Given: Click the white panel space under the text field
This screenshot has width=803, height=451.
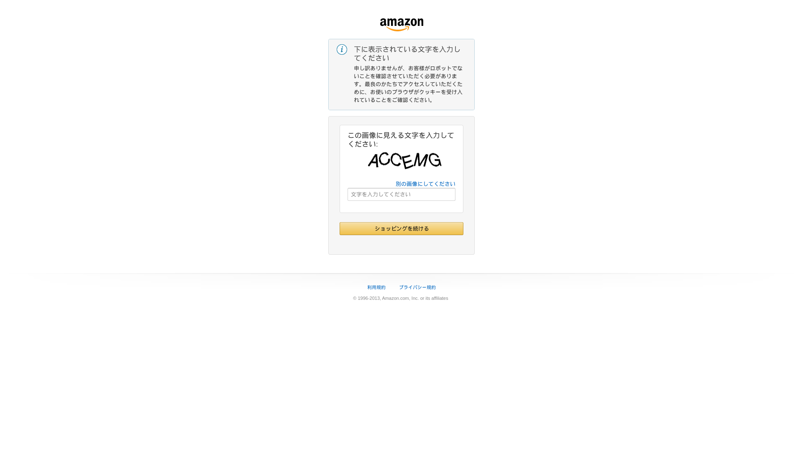Looking at the screenshot, I should point(401,207).
